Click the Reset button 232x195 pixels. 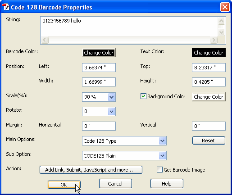209,141
